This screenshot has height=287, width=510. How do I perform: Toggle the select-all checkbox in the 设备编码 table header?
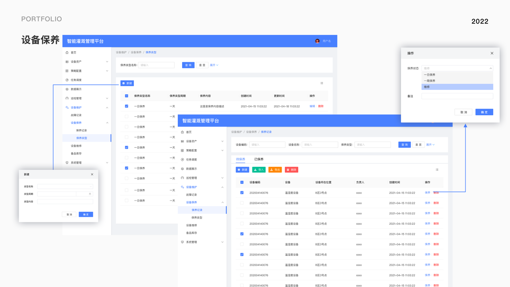pos(242,182)
